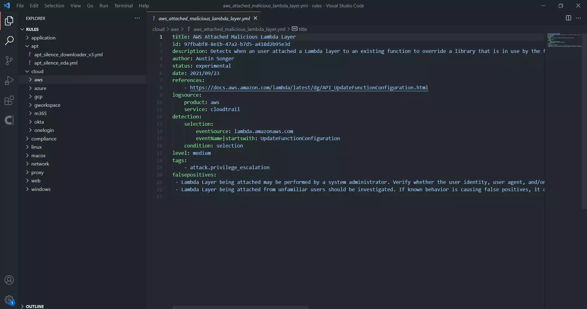Open the Manage gear icon
Viewport: 587px width, 309px height.
[9, 300]
